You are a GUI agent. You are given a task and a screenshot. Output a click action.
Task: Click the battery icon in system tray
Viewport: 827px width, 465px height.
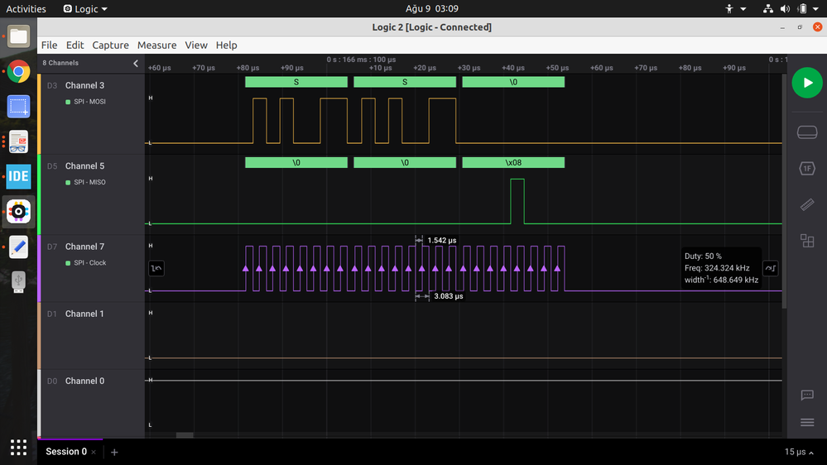click(x=802, y=8)
